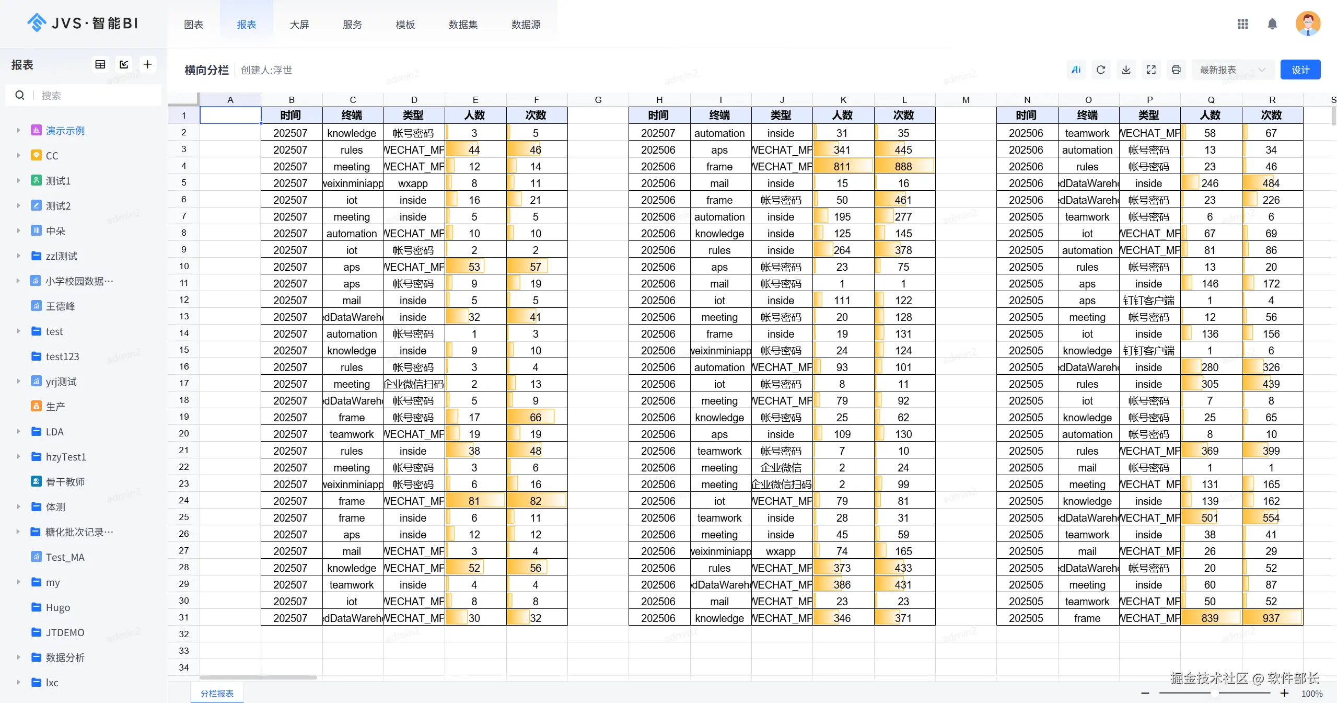The height and width of the screenshot is (703, 1337).
Task: Click the table view icon in sidebar
Action: pos(100,64)
